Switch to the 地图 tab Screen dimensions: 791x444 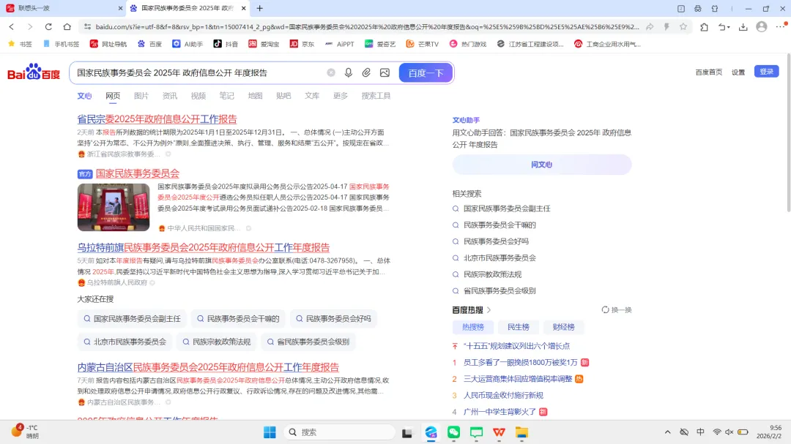(256, 96)
